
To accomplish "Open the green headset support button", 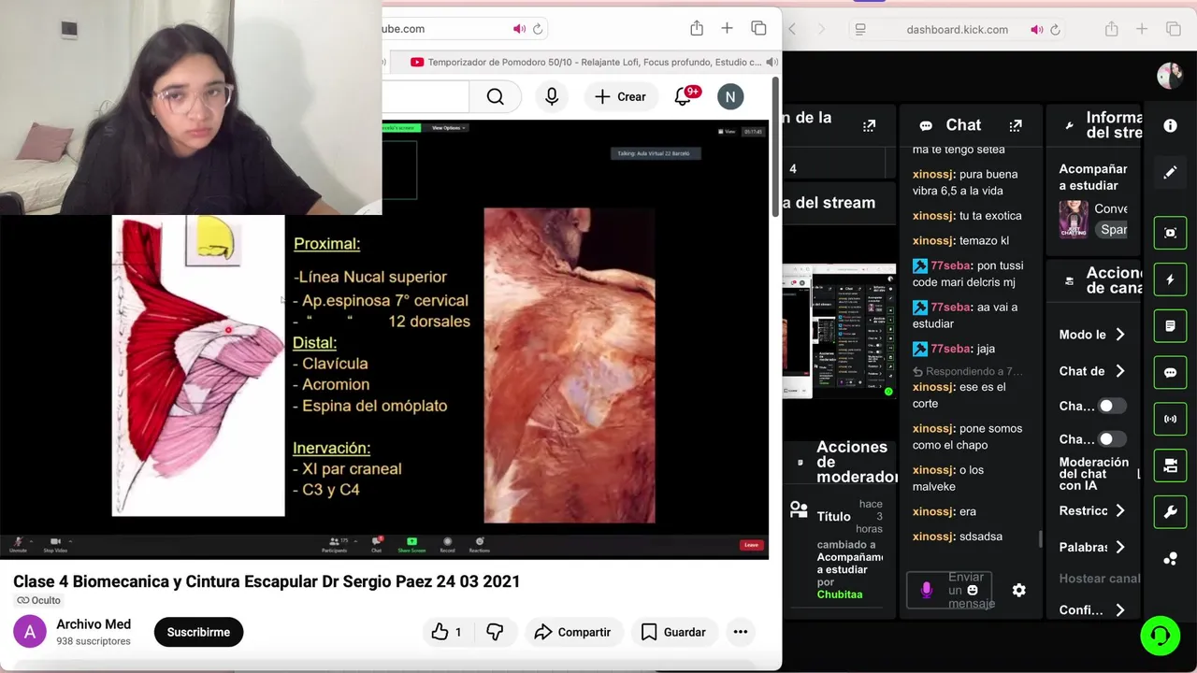I will pyautogui.click(x=1161, y=636).
